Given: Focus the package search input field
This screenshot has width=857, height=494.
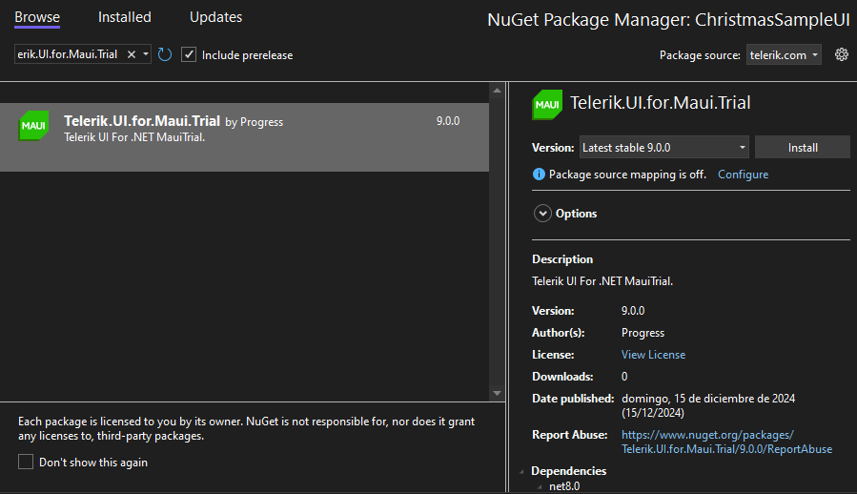Looking at the screenshot, I should click(x=70, y=54).
